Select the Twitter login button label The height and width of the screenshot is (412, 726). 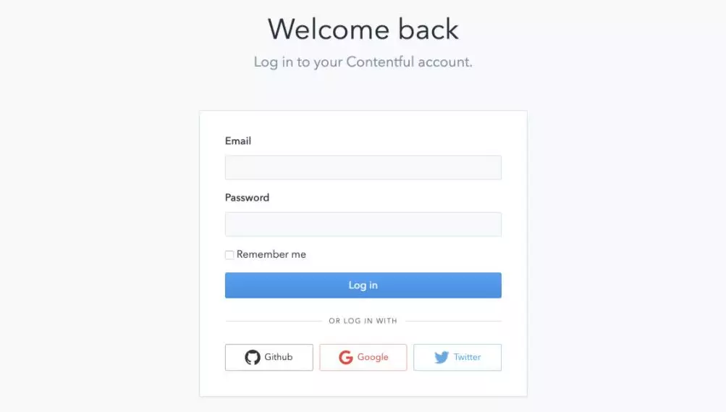click(x=467, y=357)
